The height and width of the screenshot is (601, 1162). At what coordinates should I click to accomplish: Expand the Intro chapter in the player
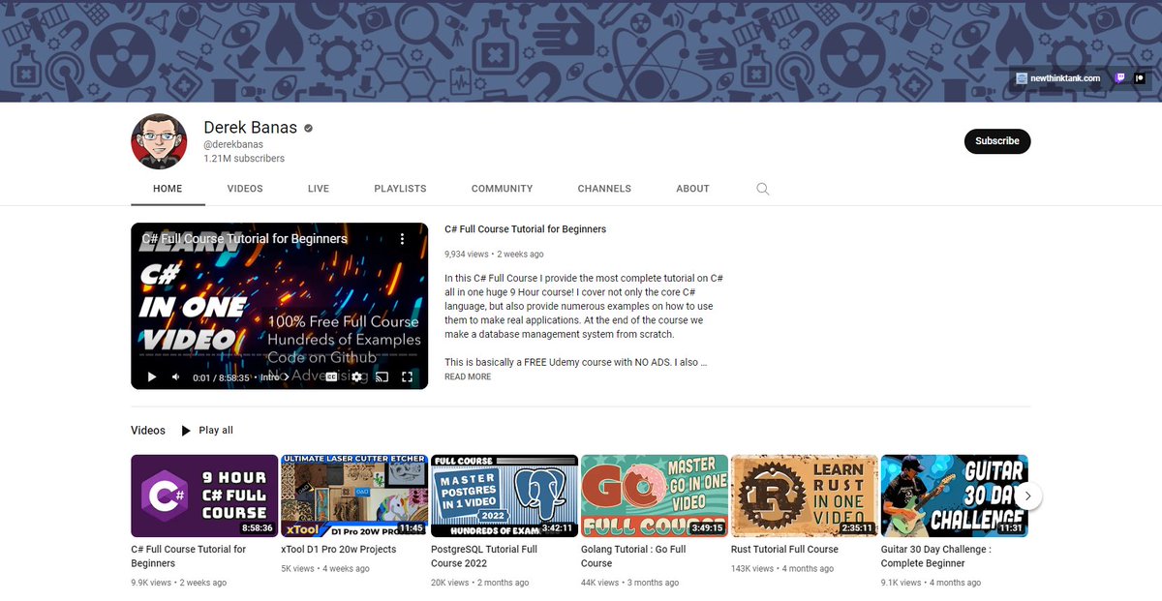[x=285, y=376]
